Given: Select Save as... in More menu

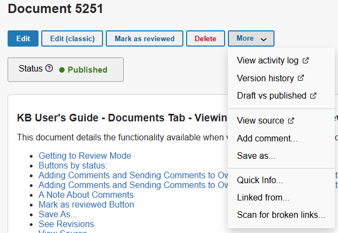Looking at the screenshot, I should pos(256,156).
